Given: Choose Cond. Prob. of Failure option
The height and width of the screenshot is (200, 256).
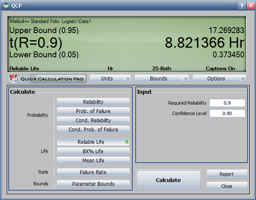Looking at the screenshot, I should 93,130.
